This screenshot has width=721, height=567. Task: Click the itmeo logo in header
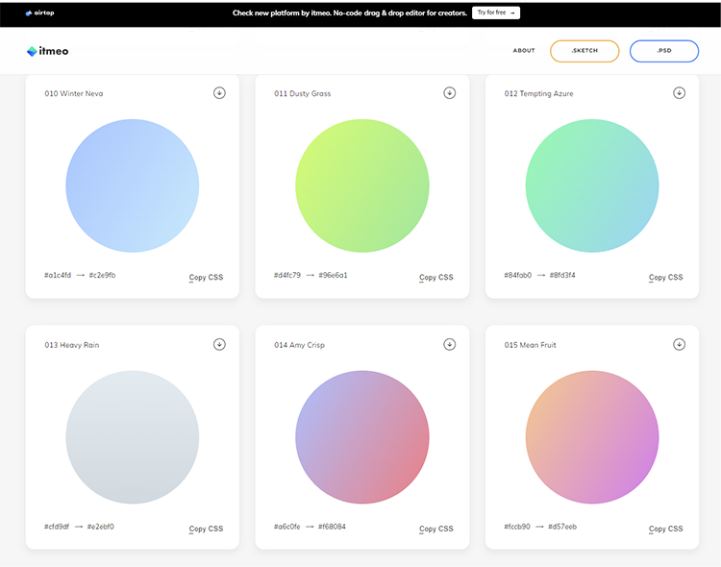tap(48, 51)
